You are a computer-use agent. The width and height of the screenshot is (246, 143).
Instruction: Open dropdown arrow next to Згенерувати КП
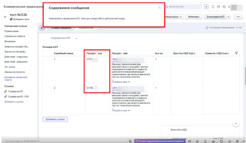[228, 17]
